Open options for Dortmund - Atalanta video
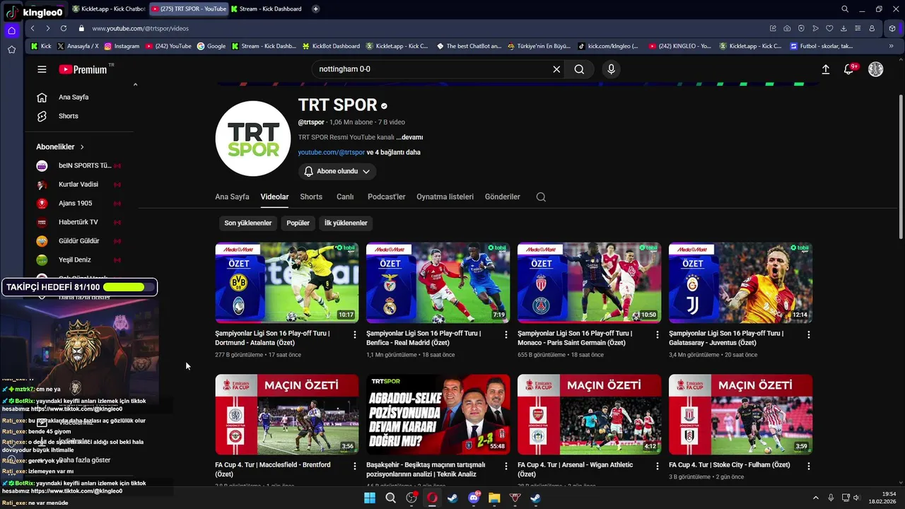This screenshot has height=509, width=905. [x=355, y=334]
